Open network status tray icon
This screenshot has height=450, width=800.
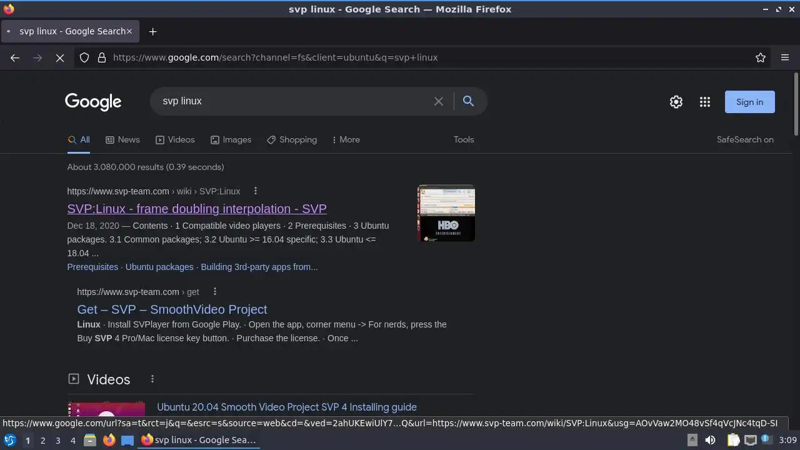point(750,440)
